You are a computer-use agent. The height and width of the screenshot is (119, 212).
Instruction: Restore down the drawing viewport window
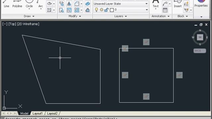201,25
